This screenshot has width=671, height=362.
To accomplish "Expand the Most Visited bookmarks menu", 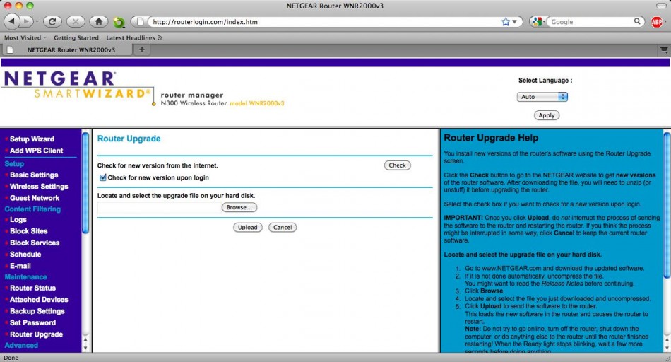I will coord(25,37).
